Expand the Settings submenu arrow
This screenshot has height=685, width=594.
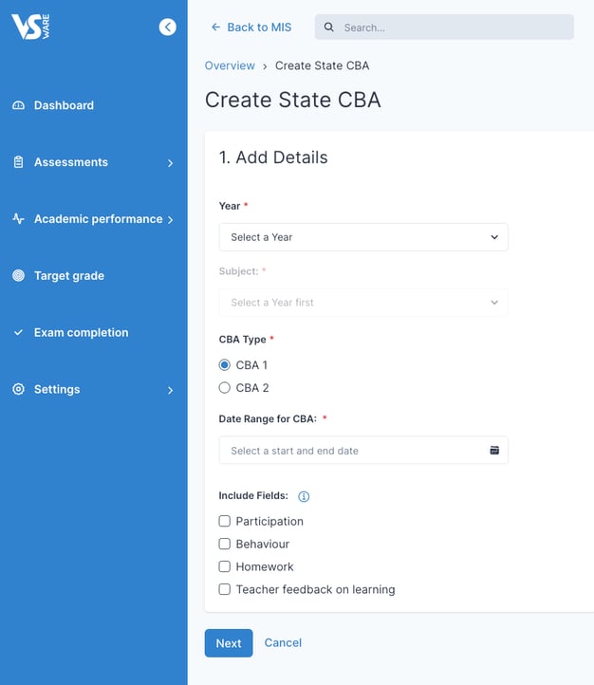click(x=171, y=390)
